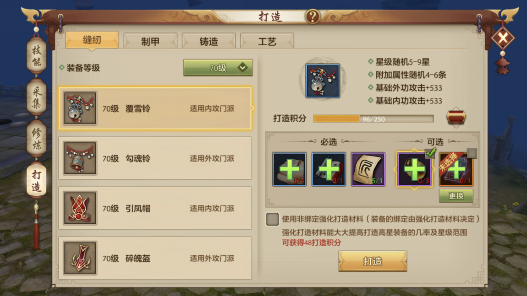
Task: Click the yellow 打造 craft button
Action: click(373, 261)
